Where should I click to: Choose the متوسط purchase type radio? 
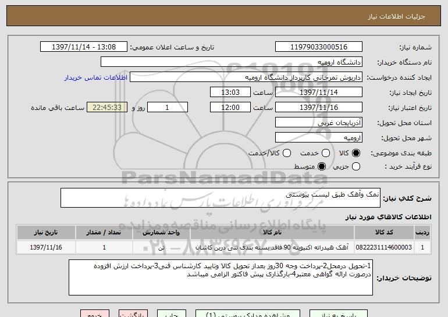pos(322,166)
